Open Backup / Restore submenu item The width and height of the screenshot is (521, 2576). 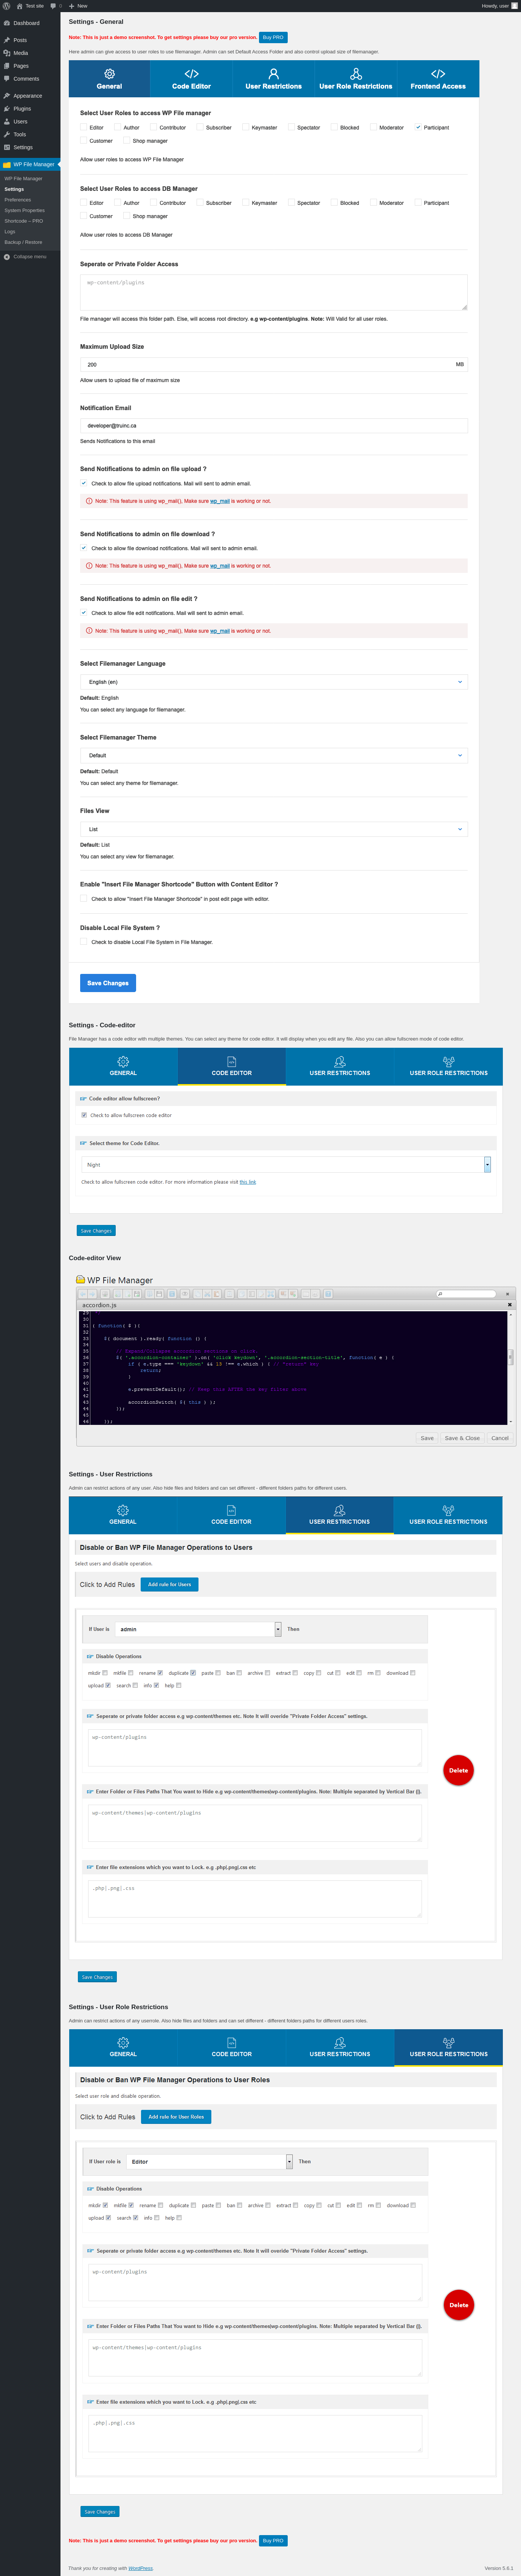point(23,242)
